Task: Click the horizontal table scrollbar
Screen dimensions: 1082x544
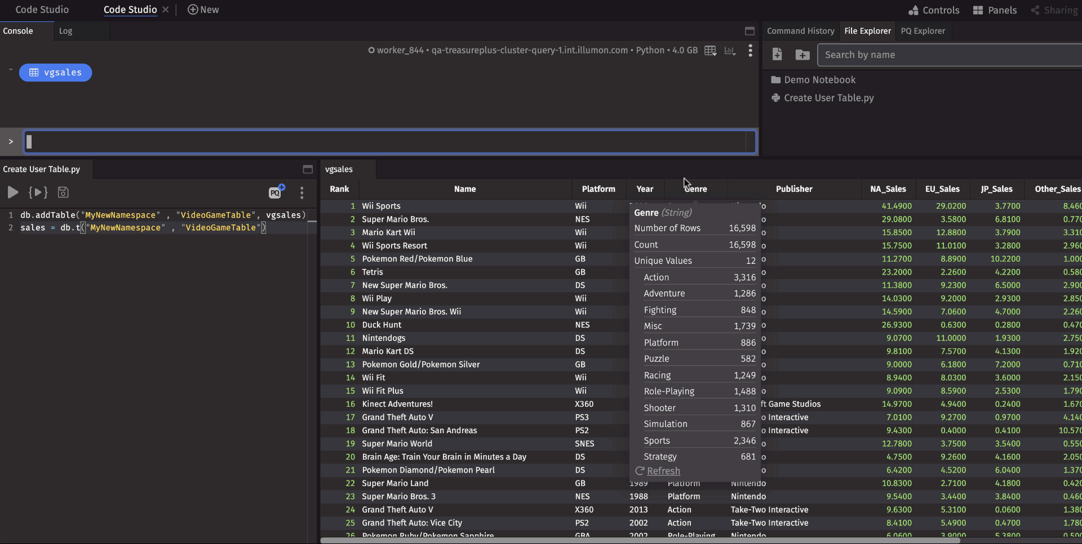Action: (640, 541)
